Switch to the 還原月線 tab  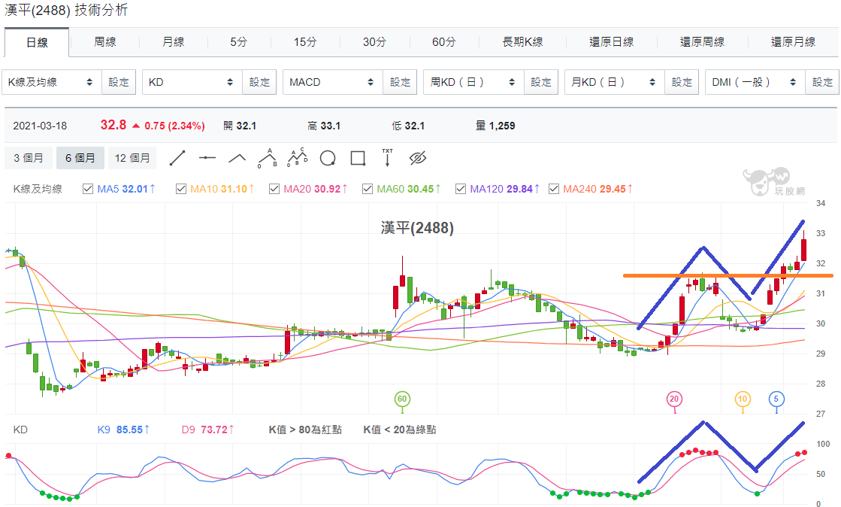pyautogui.click(x=793, y=42)
